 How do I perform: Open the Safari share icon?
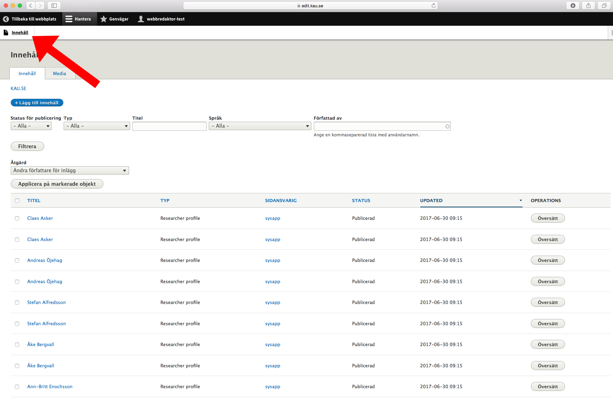click(x=588, y=5)
